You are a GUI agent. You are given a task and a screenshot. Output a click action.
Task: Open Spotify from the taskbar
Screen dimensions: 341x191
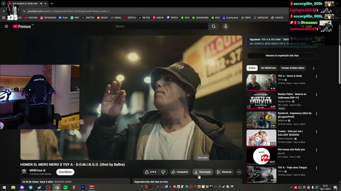[x=66, y=187]
